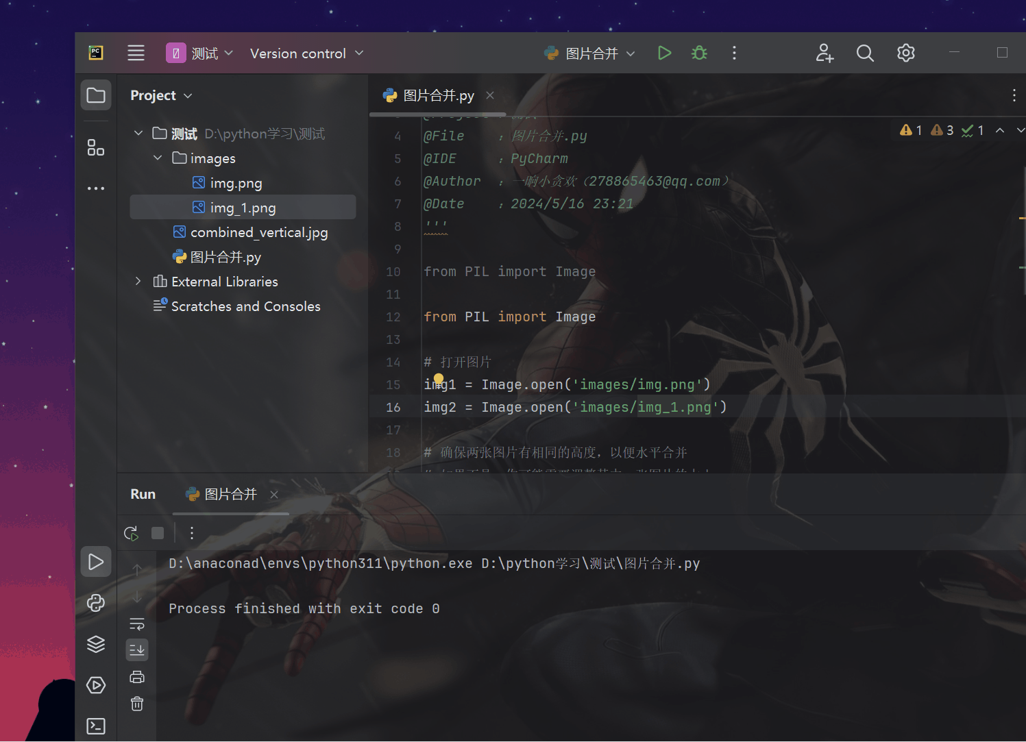Select img_1.png in the project tree
Image resolution: width=1026 pixels, height=742 pixels.
point(243,208)
